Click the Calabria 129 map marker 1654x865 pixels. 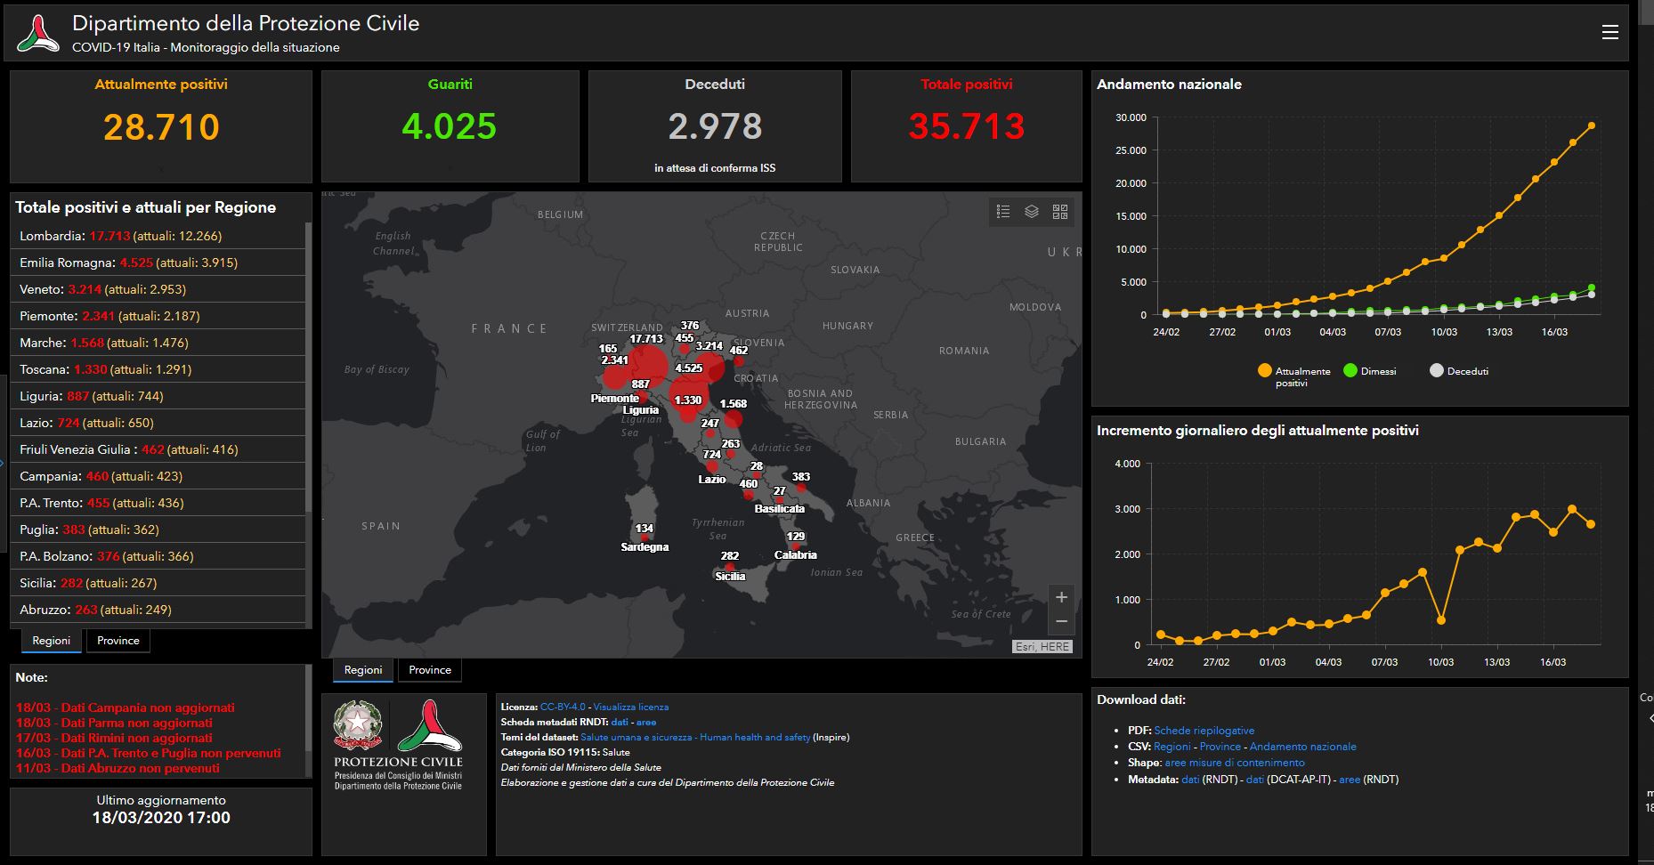click(x=795, y=546)
